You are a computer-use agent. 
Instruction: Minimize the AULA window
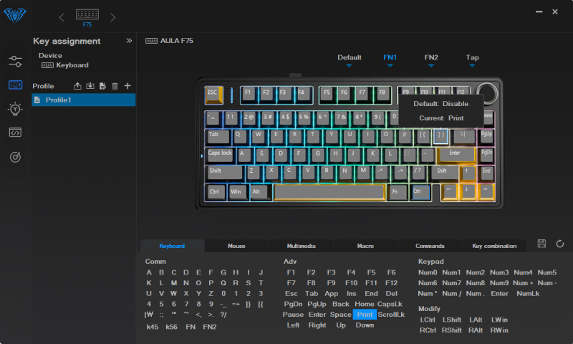539,11
